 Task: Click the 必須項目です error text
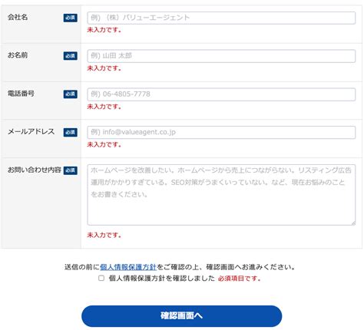pyautogui.click(x=239, y=279)
